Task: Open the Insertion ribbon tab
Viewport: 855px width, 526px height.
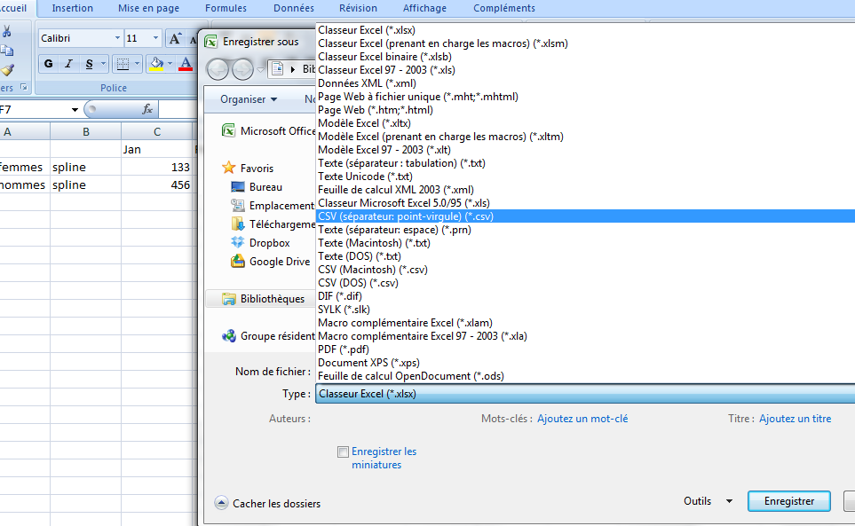Action: pos(73,8)
